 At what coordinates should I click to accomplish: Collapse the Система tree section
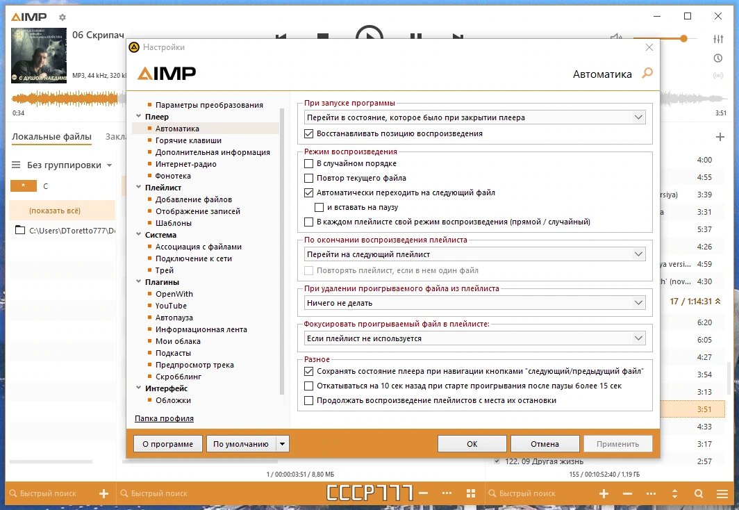click(139, 233)
